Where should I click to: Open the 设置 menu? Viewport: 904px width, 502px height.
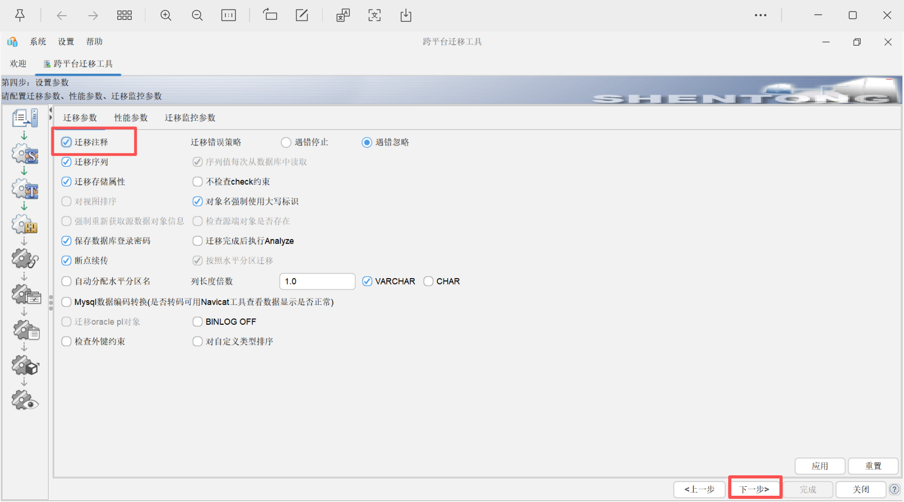(66, 42)
